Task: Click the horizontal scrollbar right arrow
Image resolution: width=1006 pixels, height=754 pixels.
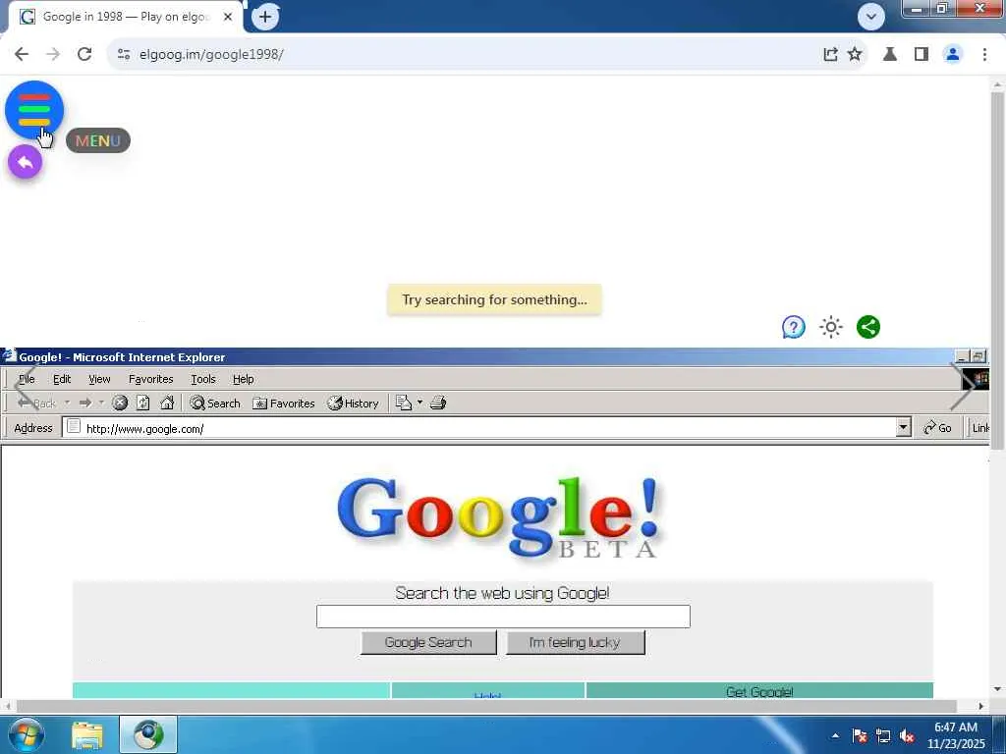Action: click(x=981, y=706)
